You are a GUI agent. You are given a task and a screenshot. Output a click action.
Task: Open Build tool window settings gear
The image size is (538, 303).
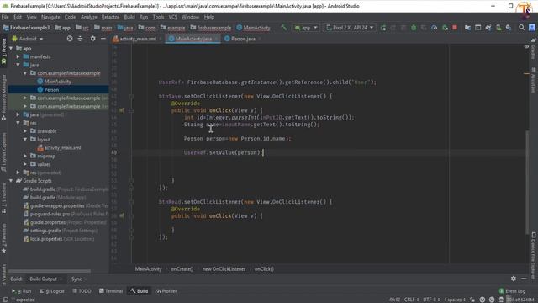pyautogui.click(x=514, y=279)
